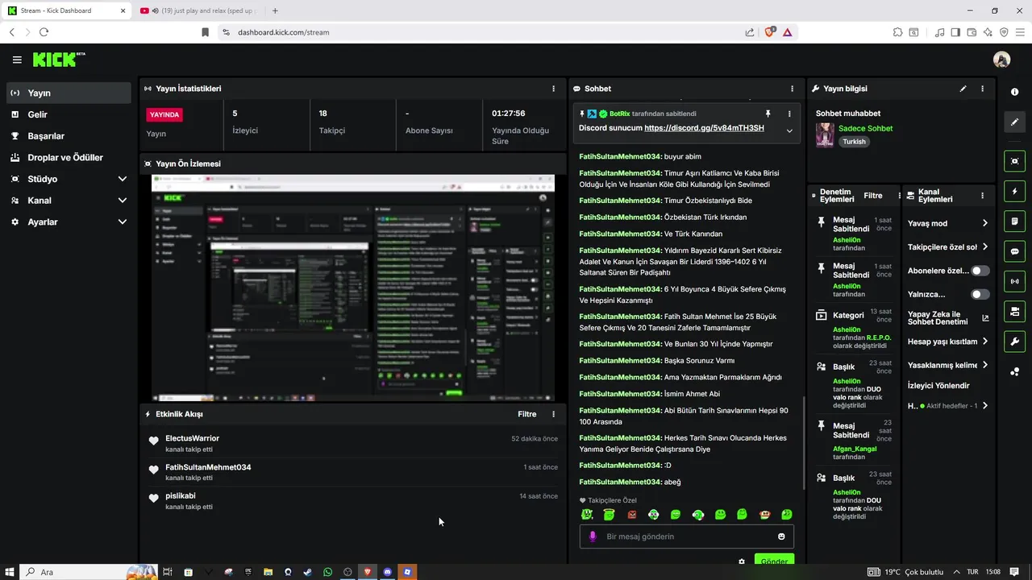1032x580 pixels.
Task: Toggle the wrench widget icon in right sidebar
Action: click(1014, 341)
